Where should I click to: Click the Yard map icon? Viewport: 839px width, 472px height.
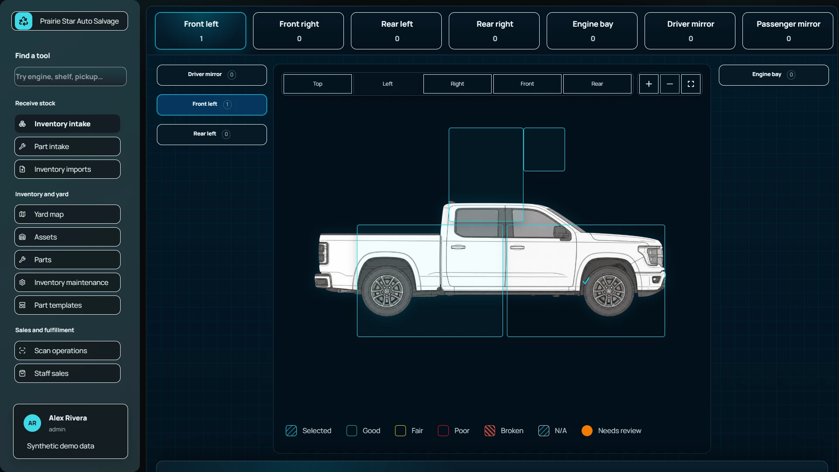[x=22, y=214]
